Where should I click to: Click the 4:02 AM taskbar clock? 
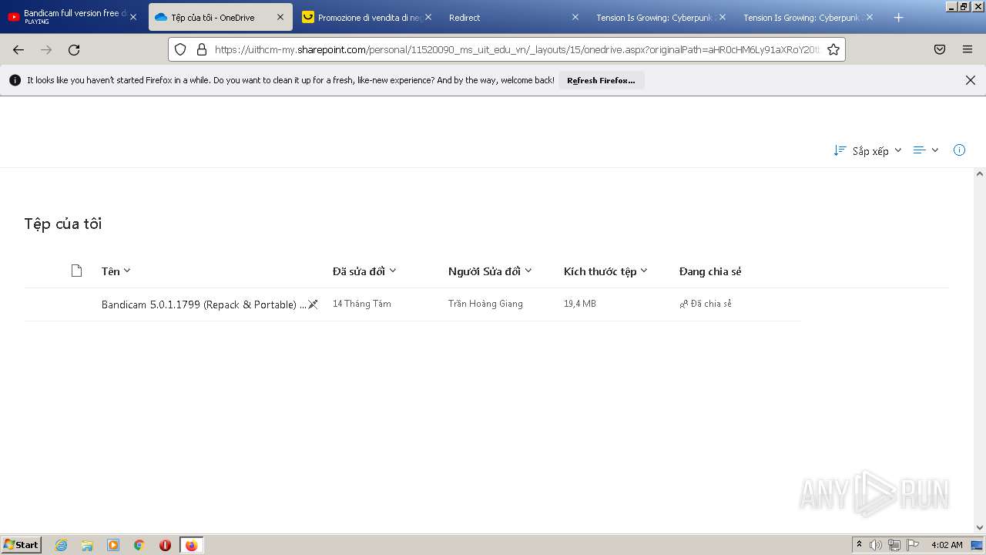947,545
